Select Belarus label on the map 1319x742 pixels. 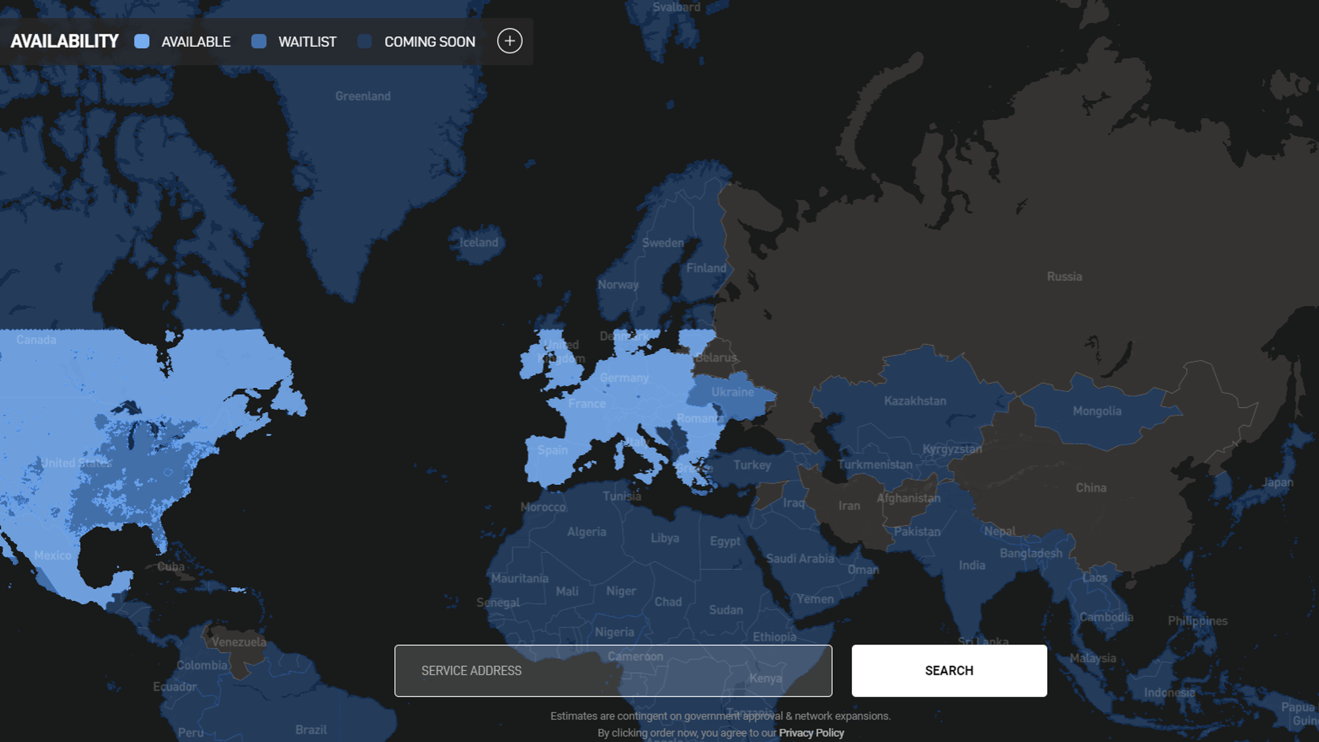pyautogui.click(x=716, y=357)
